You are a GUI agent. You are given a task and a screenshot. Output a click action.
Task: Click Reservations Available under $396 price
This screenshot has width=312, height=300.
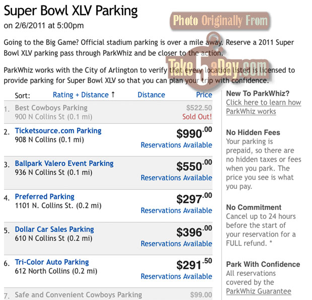pyautogui.click(x=176, y=244)
